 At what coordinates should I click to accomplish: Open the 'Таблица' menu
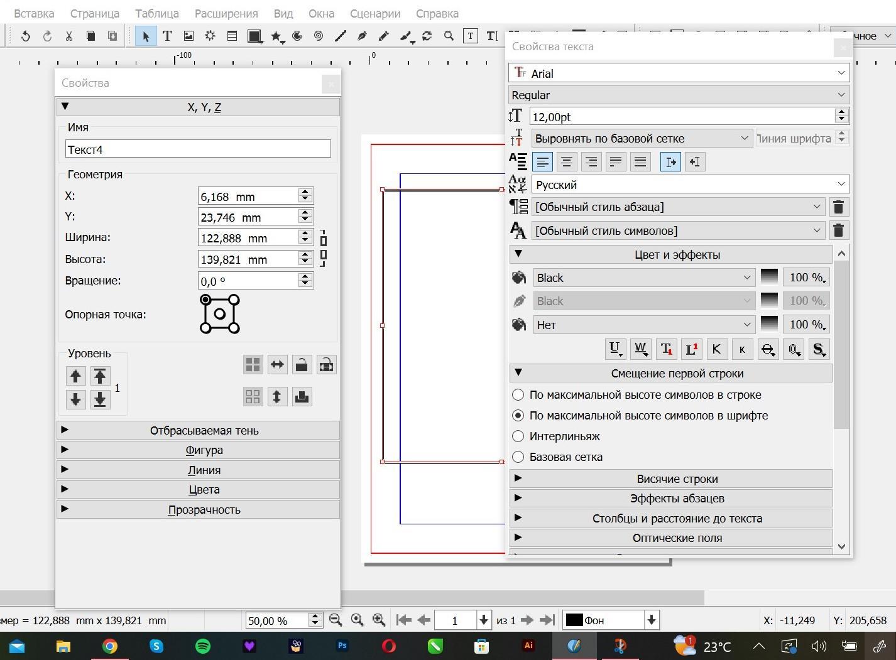pyautogui.click(x=156, y=13)
